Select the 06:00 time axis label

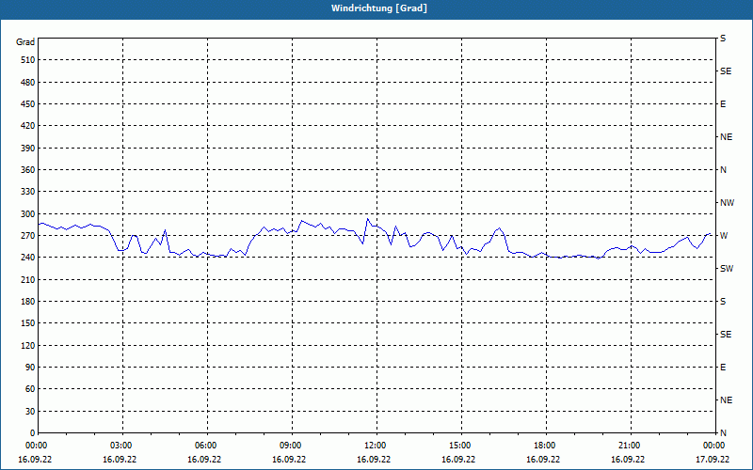click(x=207, y=446)
